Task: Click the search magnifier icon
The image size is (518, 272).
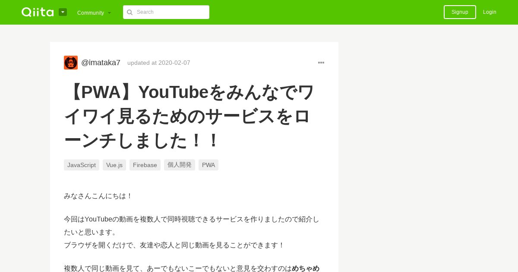Action: 129,12
